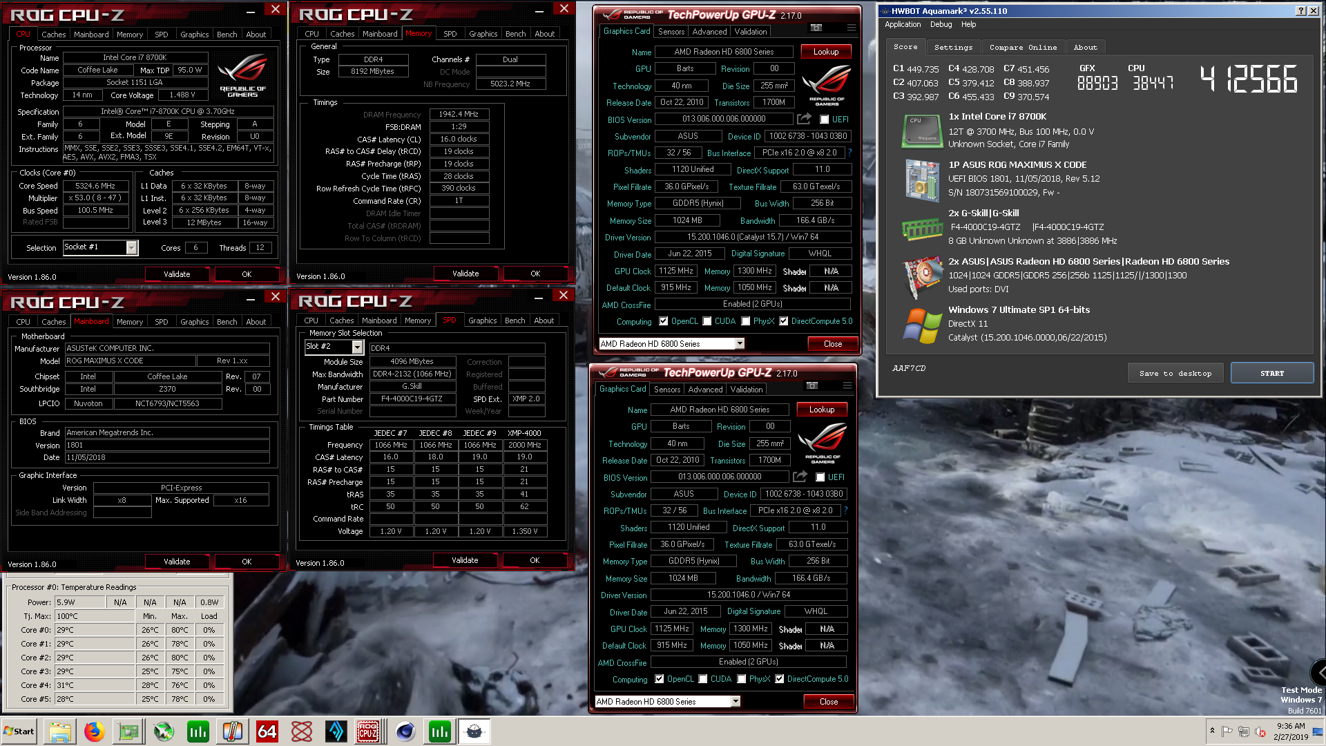
Task: Open the Bench tab in CPU-Z Memory window
Action: [515, 34]
